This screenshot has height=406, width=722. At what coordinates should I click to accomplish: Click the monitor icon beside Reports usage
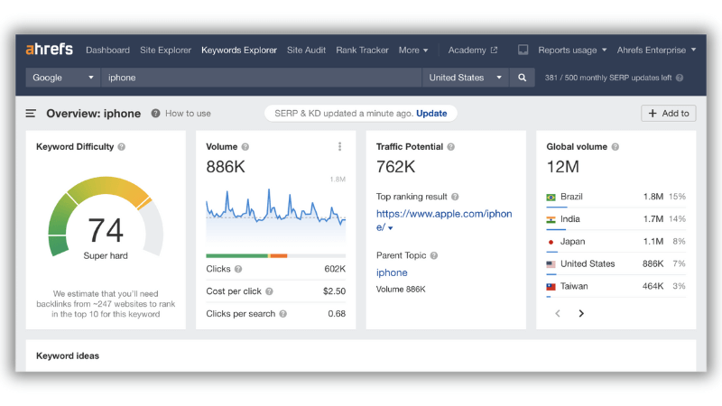coord(523,50)
